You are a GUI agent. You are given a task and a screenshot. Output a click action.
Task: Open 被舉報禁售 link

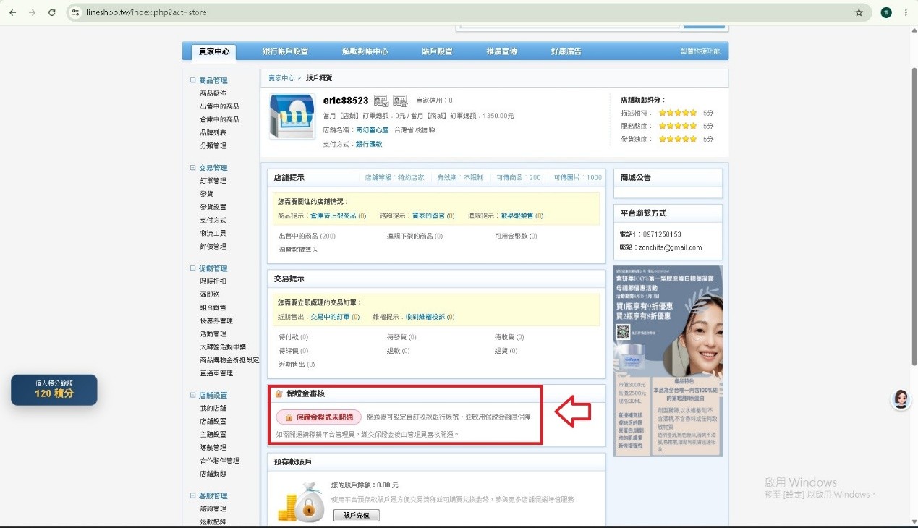(518, 216)
